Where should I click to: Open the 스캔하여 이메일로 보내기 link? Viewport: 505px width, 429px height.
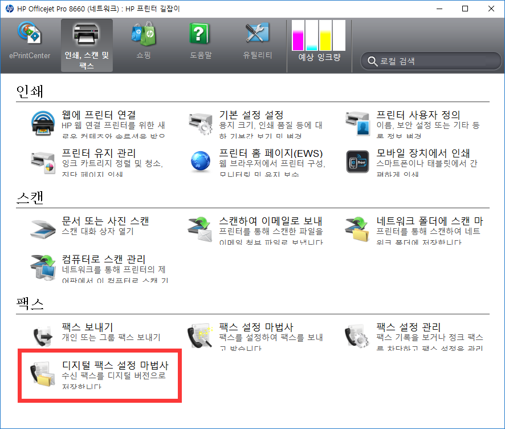point(271,221)
